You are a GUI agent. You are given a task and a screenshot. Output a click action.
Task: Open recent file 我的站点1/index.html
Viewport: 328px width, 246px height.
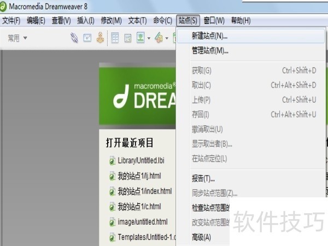pos(145,191)
